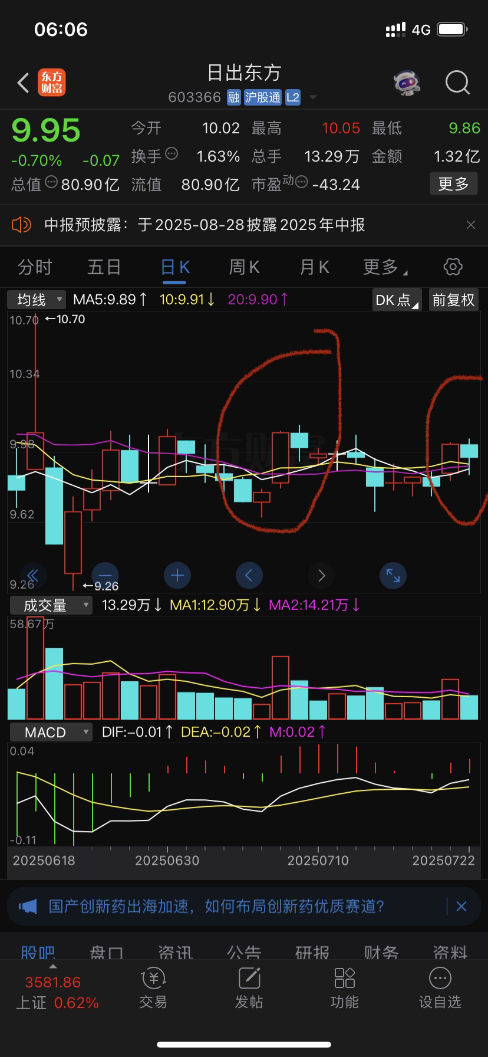Close the 国产创新药 banner
The image size is (488, 1057).
point(461,907)
